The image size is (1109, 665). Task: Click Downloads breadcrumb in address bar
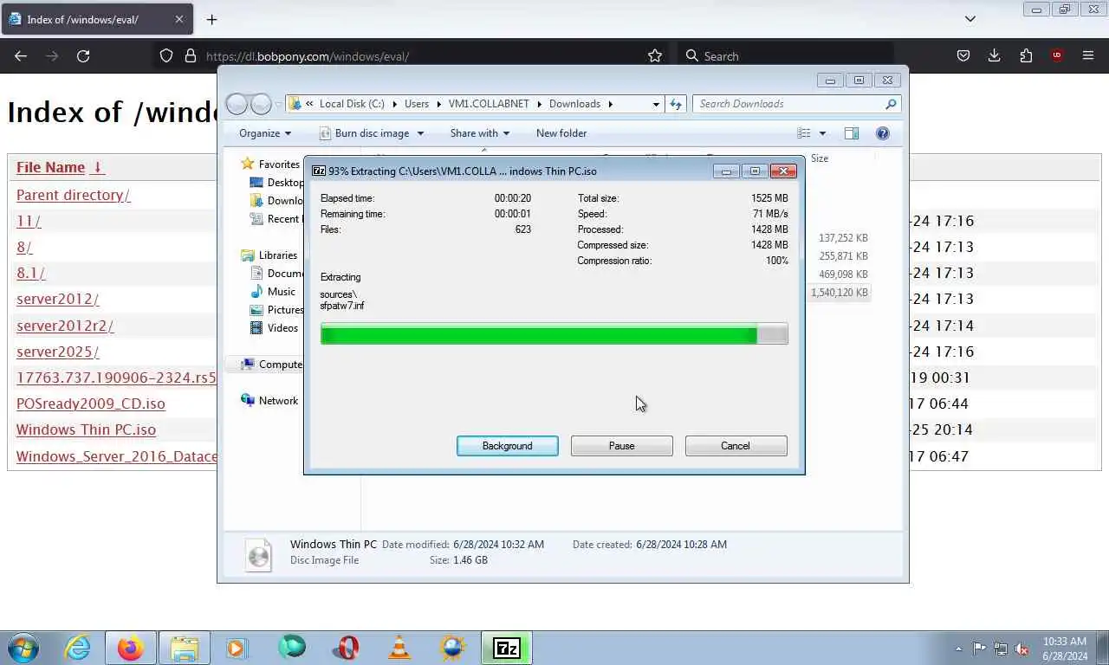coord(574,104)
